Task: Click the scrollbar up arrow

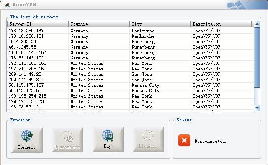Action: pos(257,24)
